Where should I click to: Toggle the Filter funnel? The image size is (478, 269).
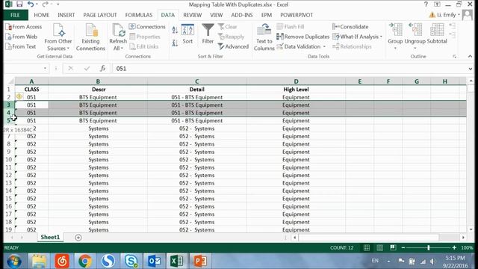click(208, 34)
